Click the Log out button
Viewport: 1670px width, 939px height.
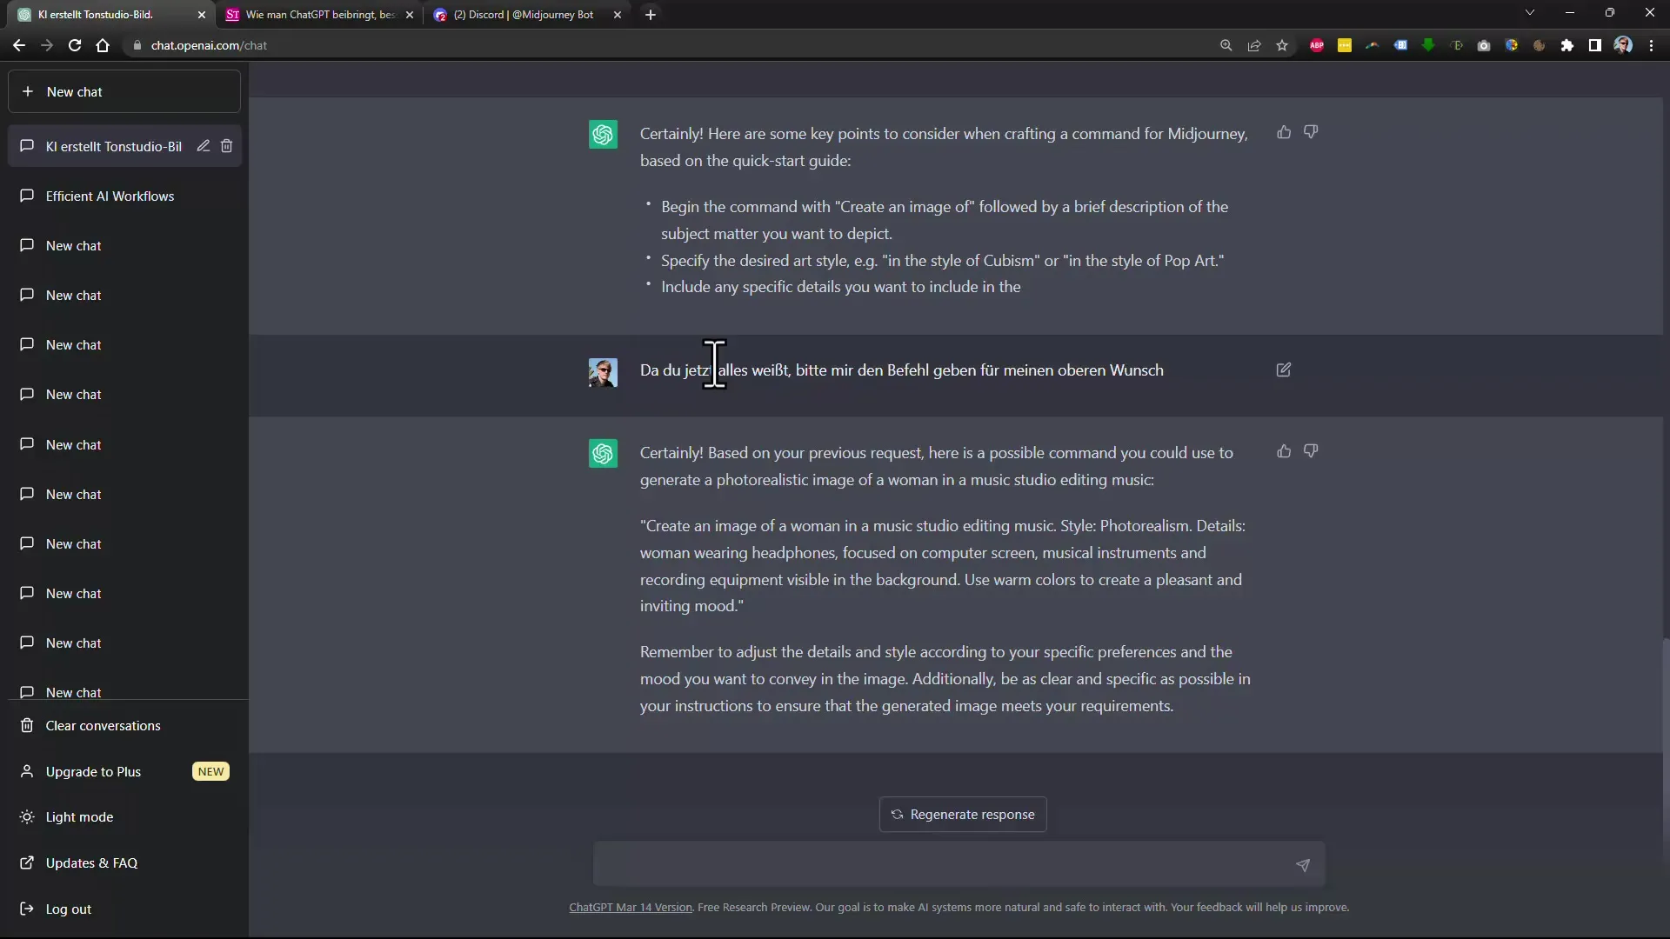(69, 908)
